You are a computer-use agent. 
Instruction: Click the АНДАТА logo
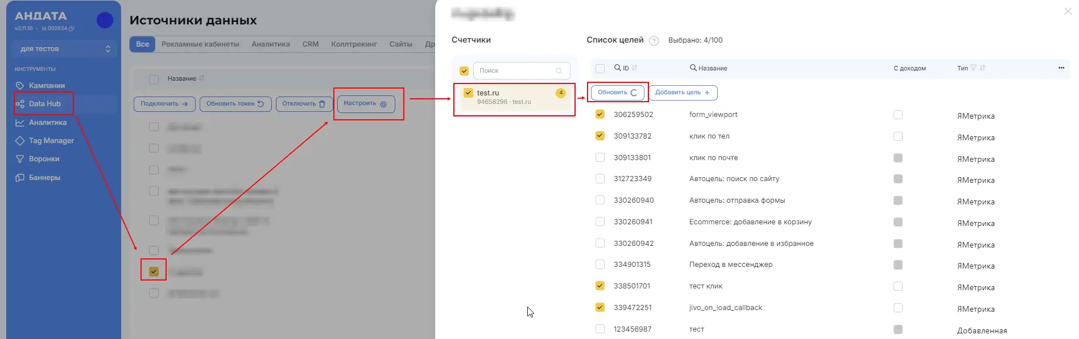pyautogui.click(x=41, y=16)
